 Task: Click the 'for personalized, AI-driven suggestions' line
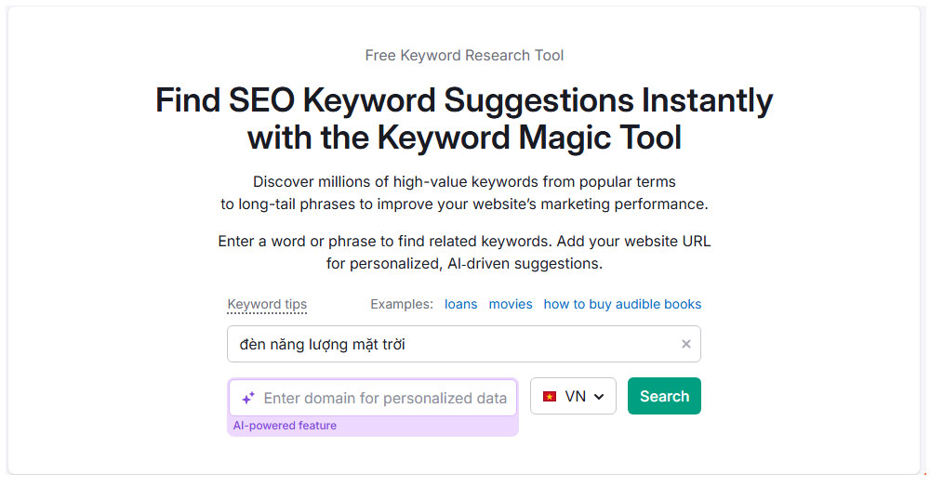click(x=464, y=263)
